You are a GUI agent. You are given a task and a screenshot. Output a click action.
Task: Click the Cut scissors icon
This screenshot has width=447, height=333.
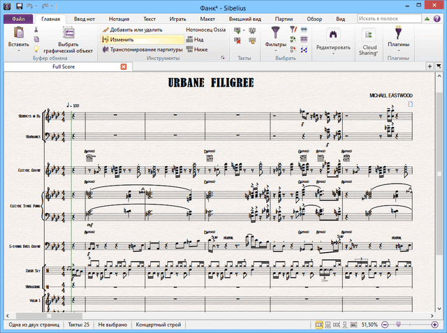[x=37, y=31]
